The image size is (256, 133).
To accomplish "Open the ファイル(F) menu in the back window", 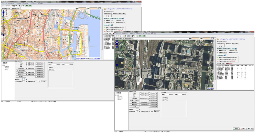I will 4,3.
